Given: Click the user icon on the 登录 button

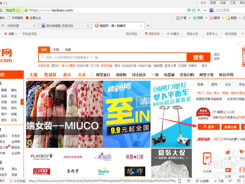Looking at the screenshot, I should click(205, 126).
